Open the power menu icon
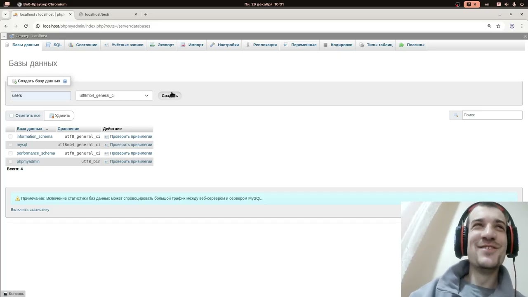Viewport: 528px width, 297px height. click(x=522, y=4)
